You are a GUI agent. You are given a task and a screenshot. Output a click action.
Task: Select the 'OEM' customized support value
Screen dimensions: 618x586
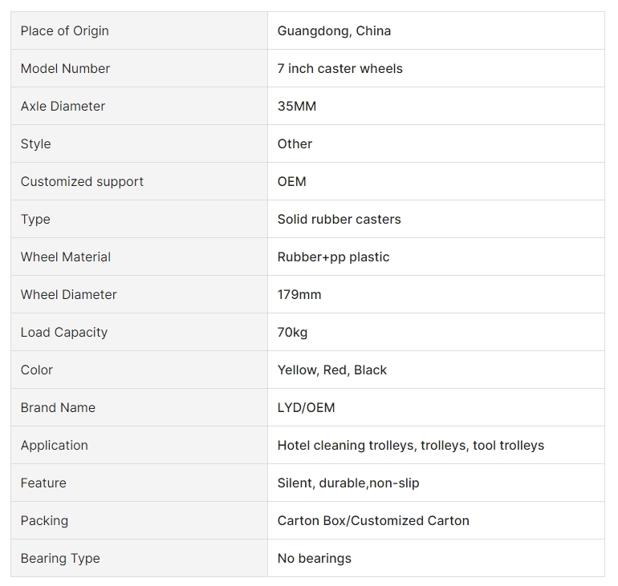291,181
